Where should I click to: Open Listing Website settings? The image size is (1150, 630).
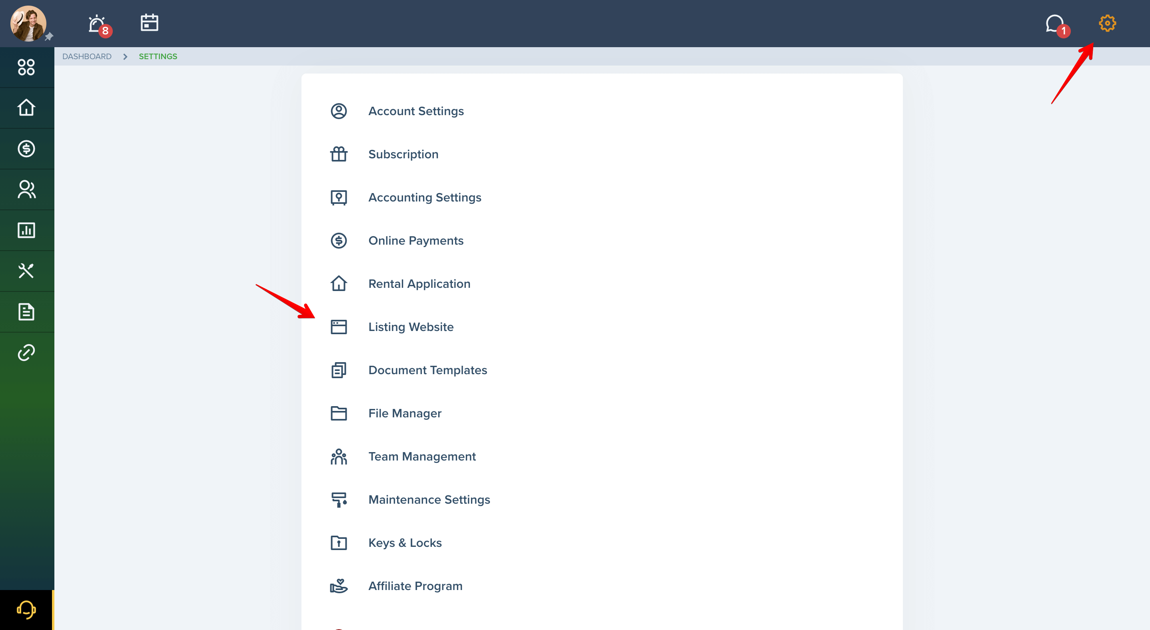coord(411,327)
